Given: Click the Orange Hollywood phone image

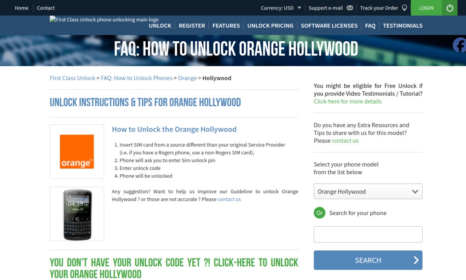Looking at the screenshot, I should click(77, 214).
